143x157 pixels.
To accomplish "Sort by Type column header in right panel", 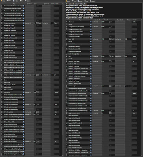I will point(80,20).
